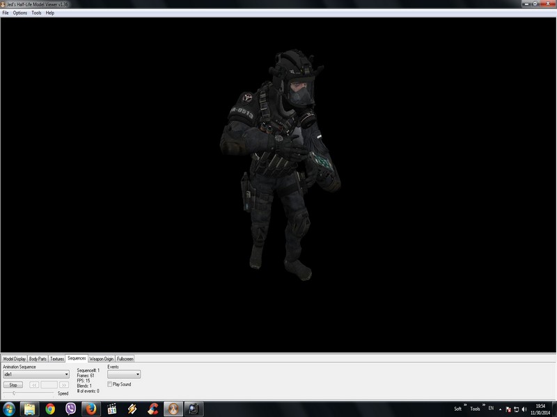Click the Half-Life Model Viewer taskbar icon

click(173, 409)
